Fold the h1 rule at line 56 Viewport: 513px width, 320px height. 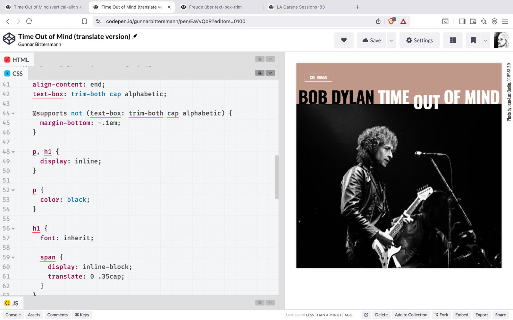click(x=13, y=229)
